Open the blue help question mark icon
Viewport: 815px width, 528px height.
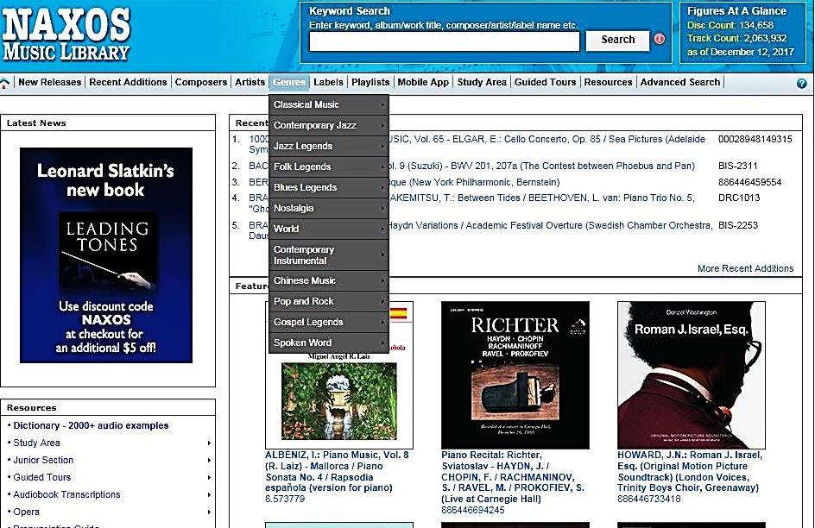(801, 83)
